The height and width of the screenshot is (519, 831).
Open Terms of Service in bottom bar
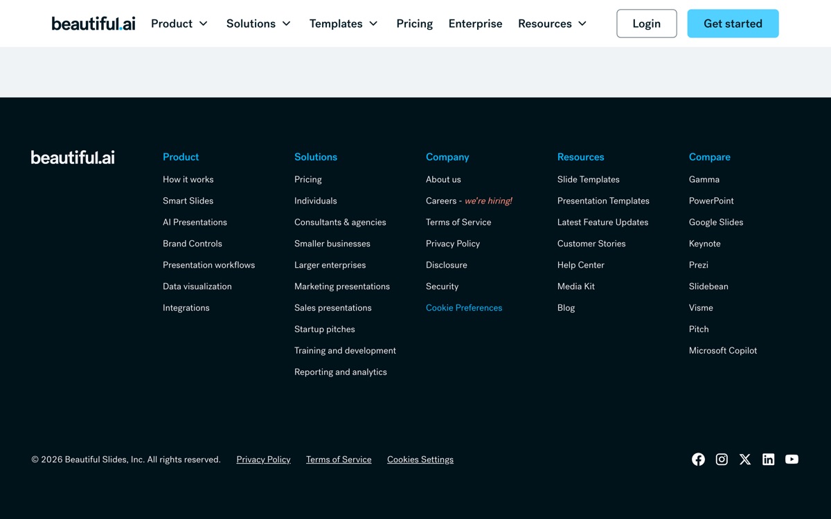(339, 459)
